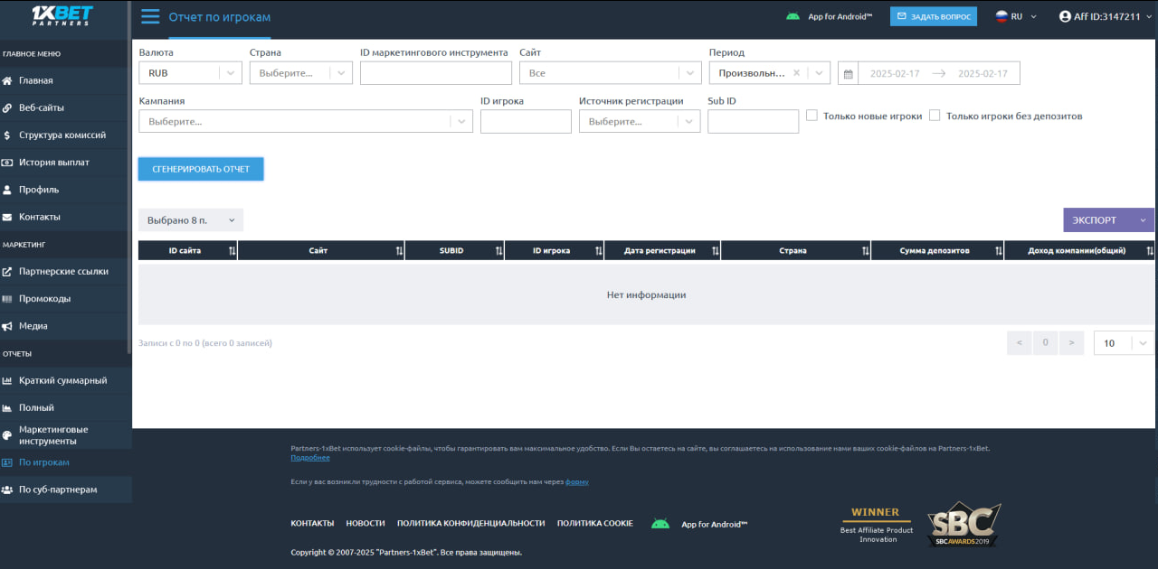Click the calendar icon by date range
Viewport: 1158px width, 569px height.
(848, 74)
